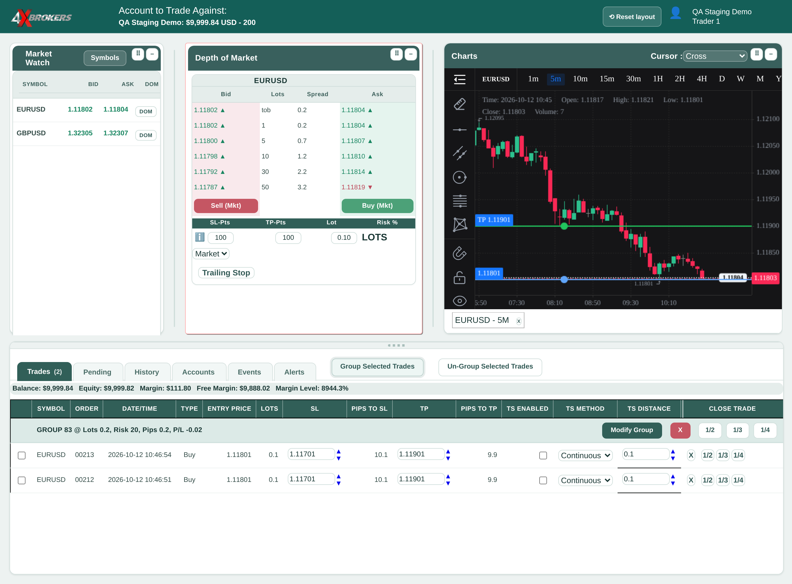Click Depth of Market panel grip icon
The width and height of the screenshot is (792, 584).
pyautogui.click(x=397, y=54)
